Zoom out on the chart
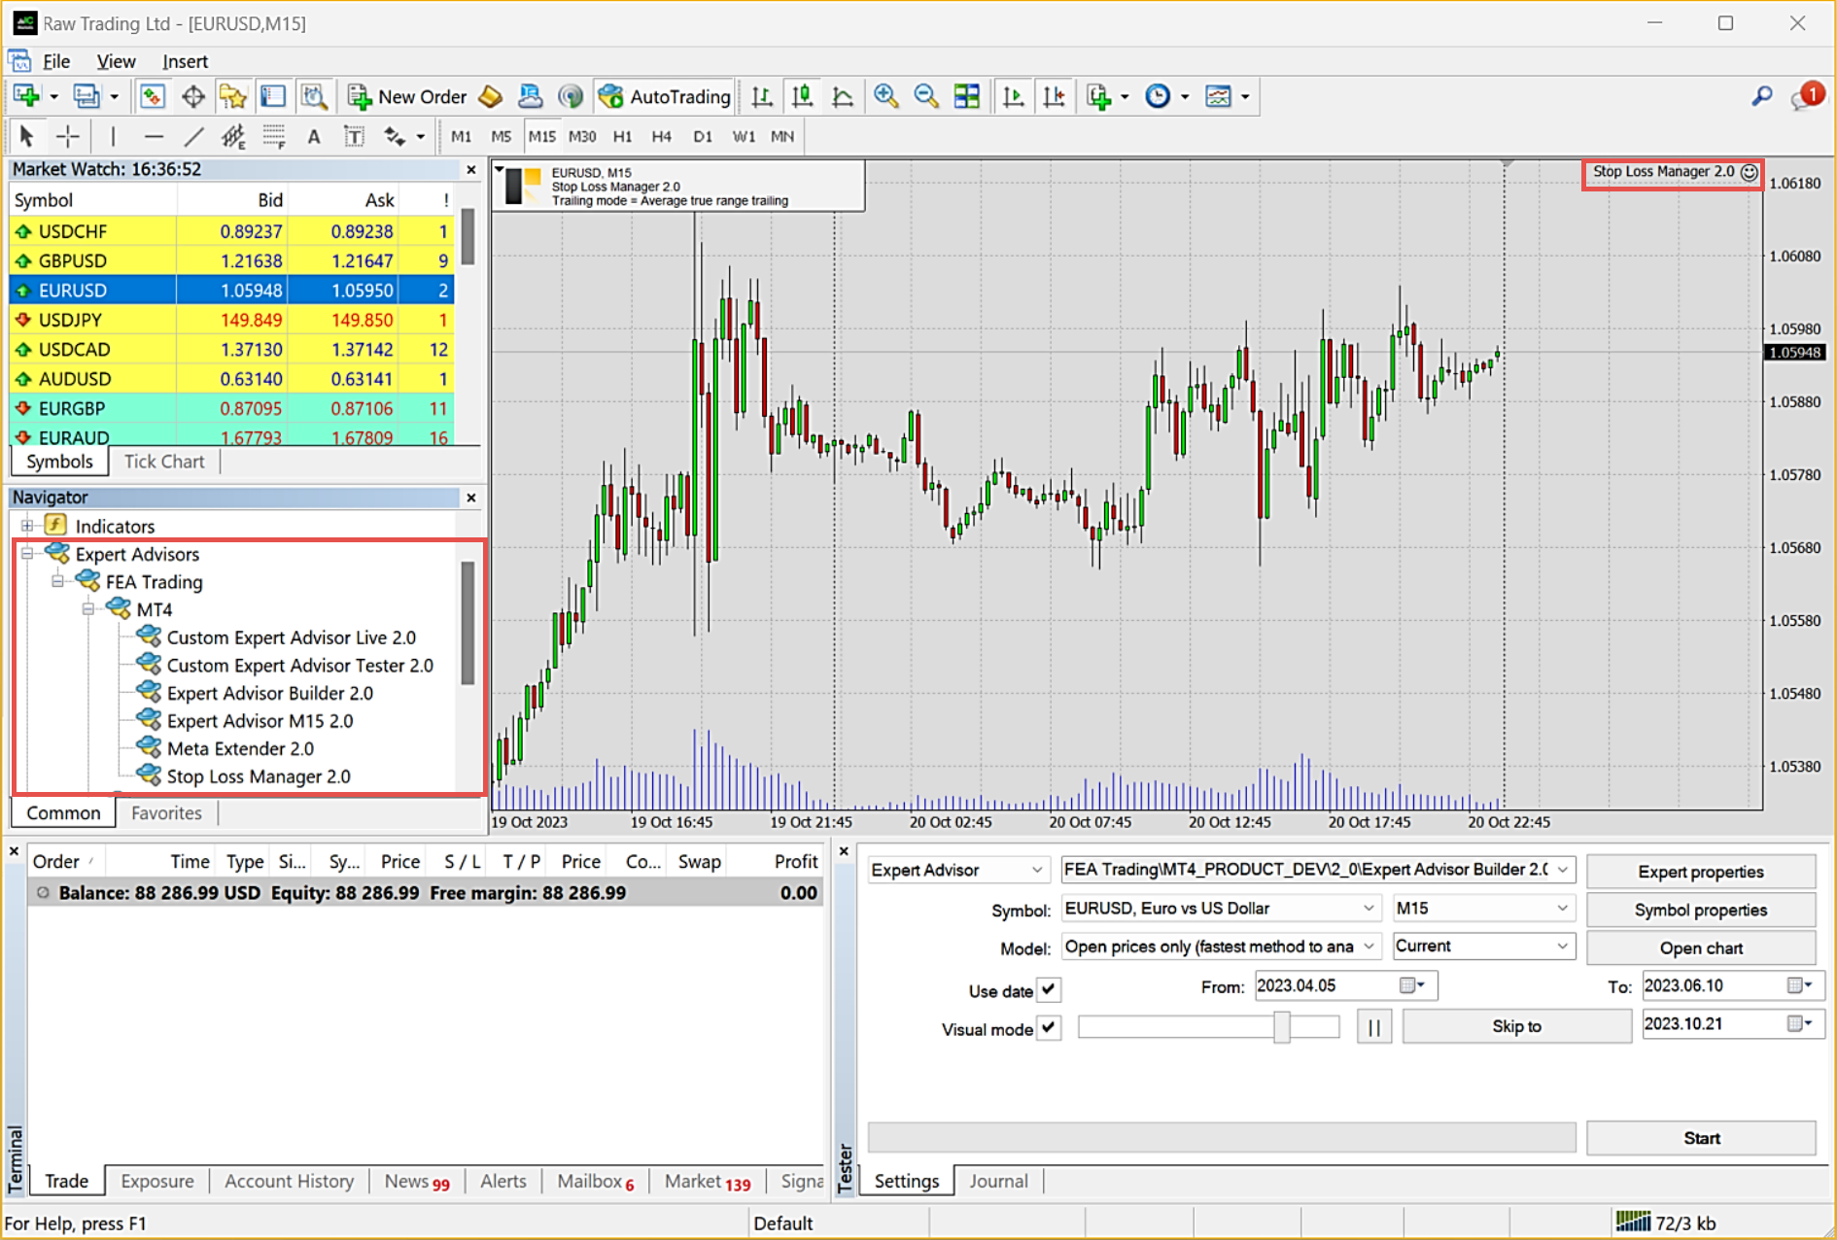Screen dimensions: 1837x1240 (x=926, y=96)
